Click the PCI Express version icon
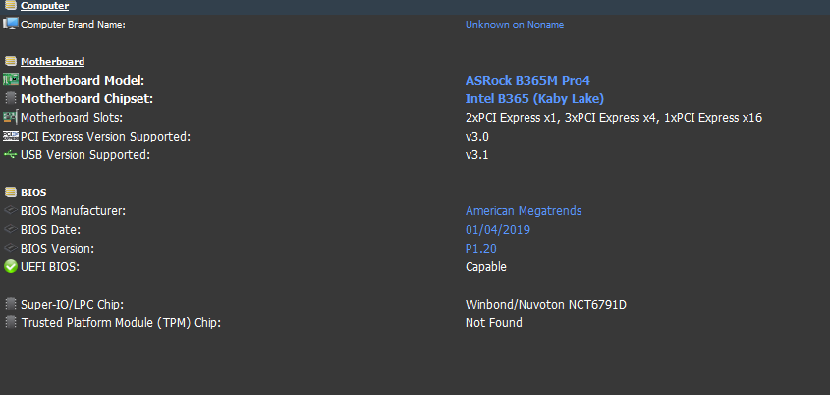The image size is (830, 395). 10,136
